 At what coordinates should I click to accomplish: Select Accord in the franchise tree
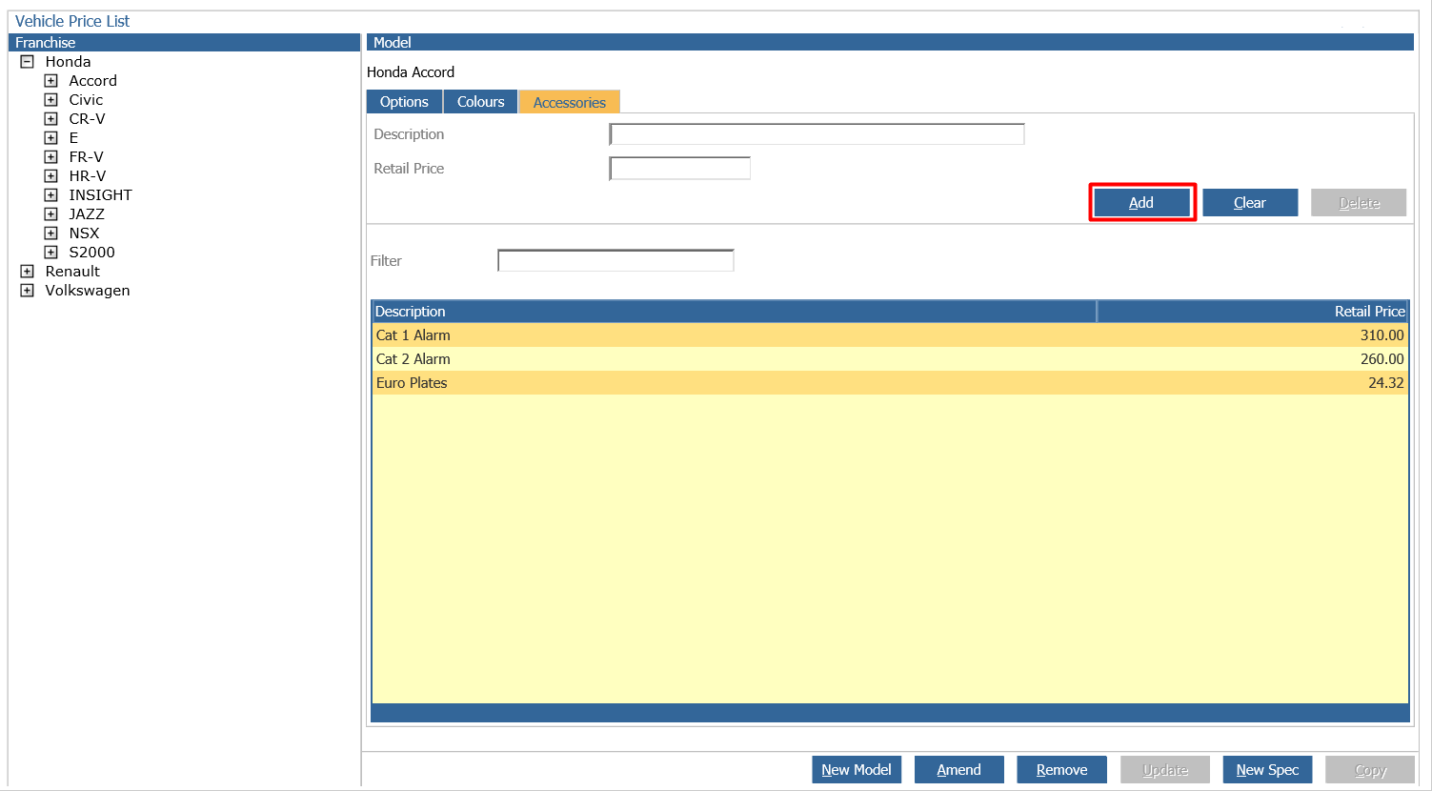(x=92, y=81)
